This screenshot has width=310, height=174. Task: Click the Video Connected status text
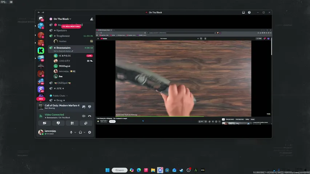point(54,115)
